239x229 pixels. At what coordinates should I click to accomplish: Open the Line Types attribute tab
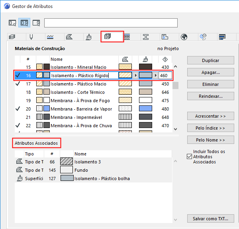click(x=50, y=37)
